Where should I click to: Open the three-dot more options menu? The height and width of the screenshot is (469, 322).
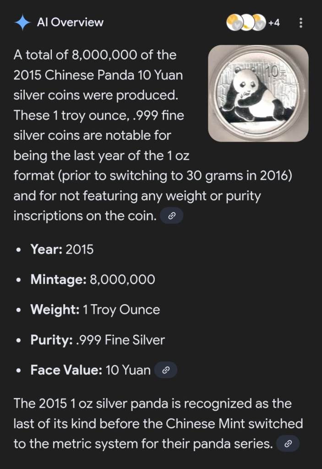point(300,22)
